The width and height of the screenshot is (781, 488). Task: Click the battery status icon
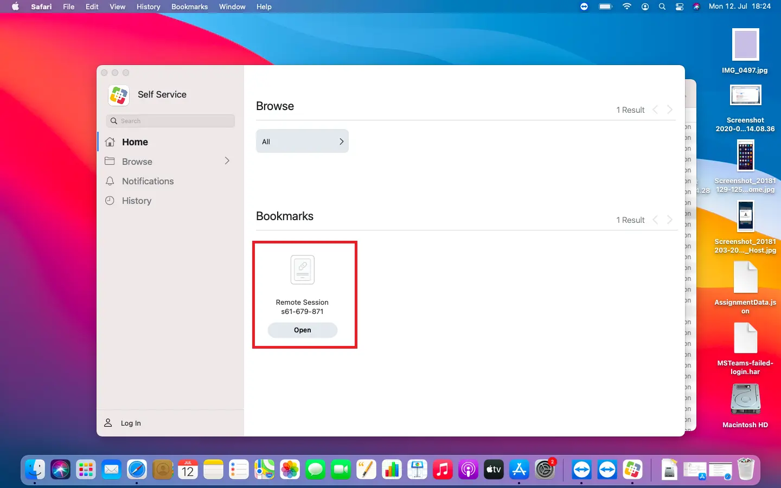606,7
